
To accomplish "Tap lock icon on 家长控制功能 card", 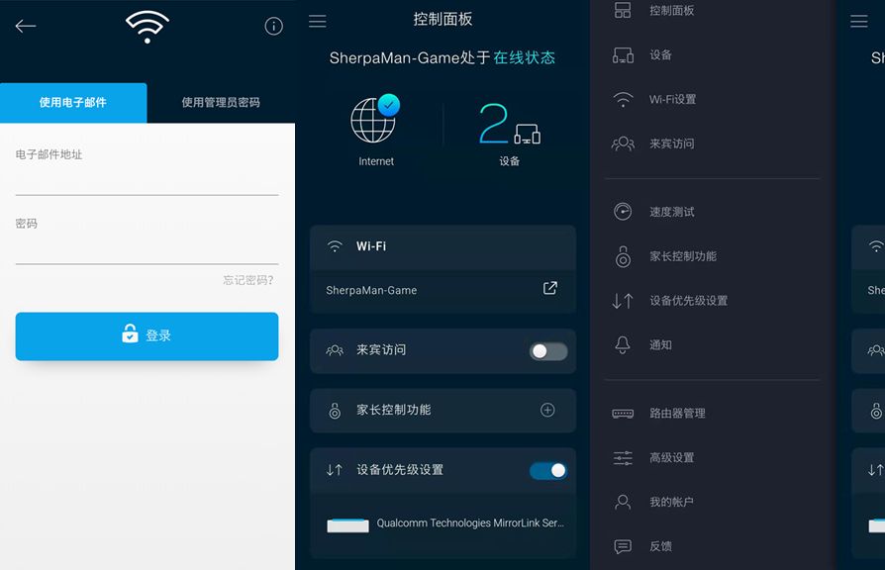I will [x=335, y=411].
